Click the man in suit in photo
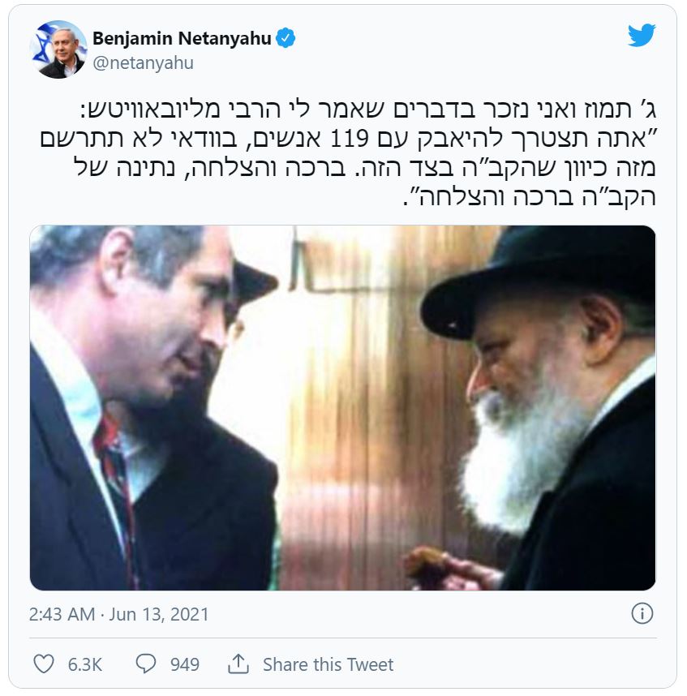Viewport: 687px width, 696px height. [x=154, y=407]
